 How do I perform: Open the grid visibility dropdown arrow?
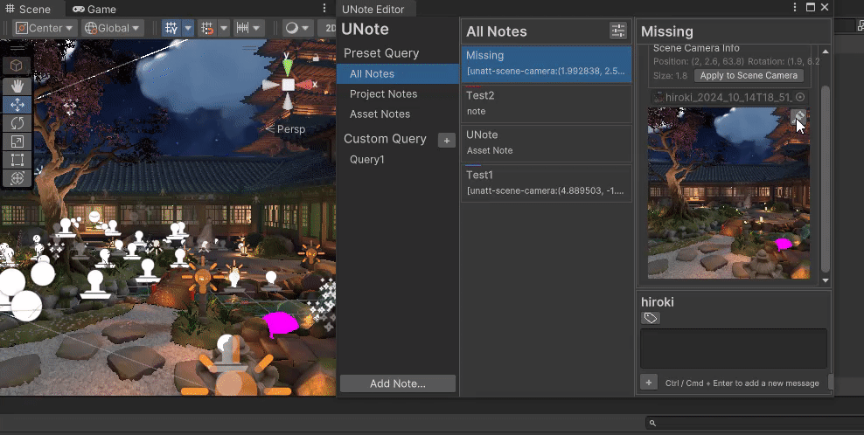point(188,28)
